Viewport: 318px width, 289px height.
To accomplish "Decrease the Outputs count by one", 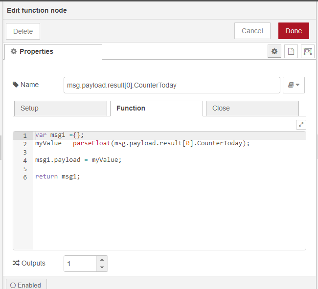I will pos(102,267).
